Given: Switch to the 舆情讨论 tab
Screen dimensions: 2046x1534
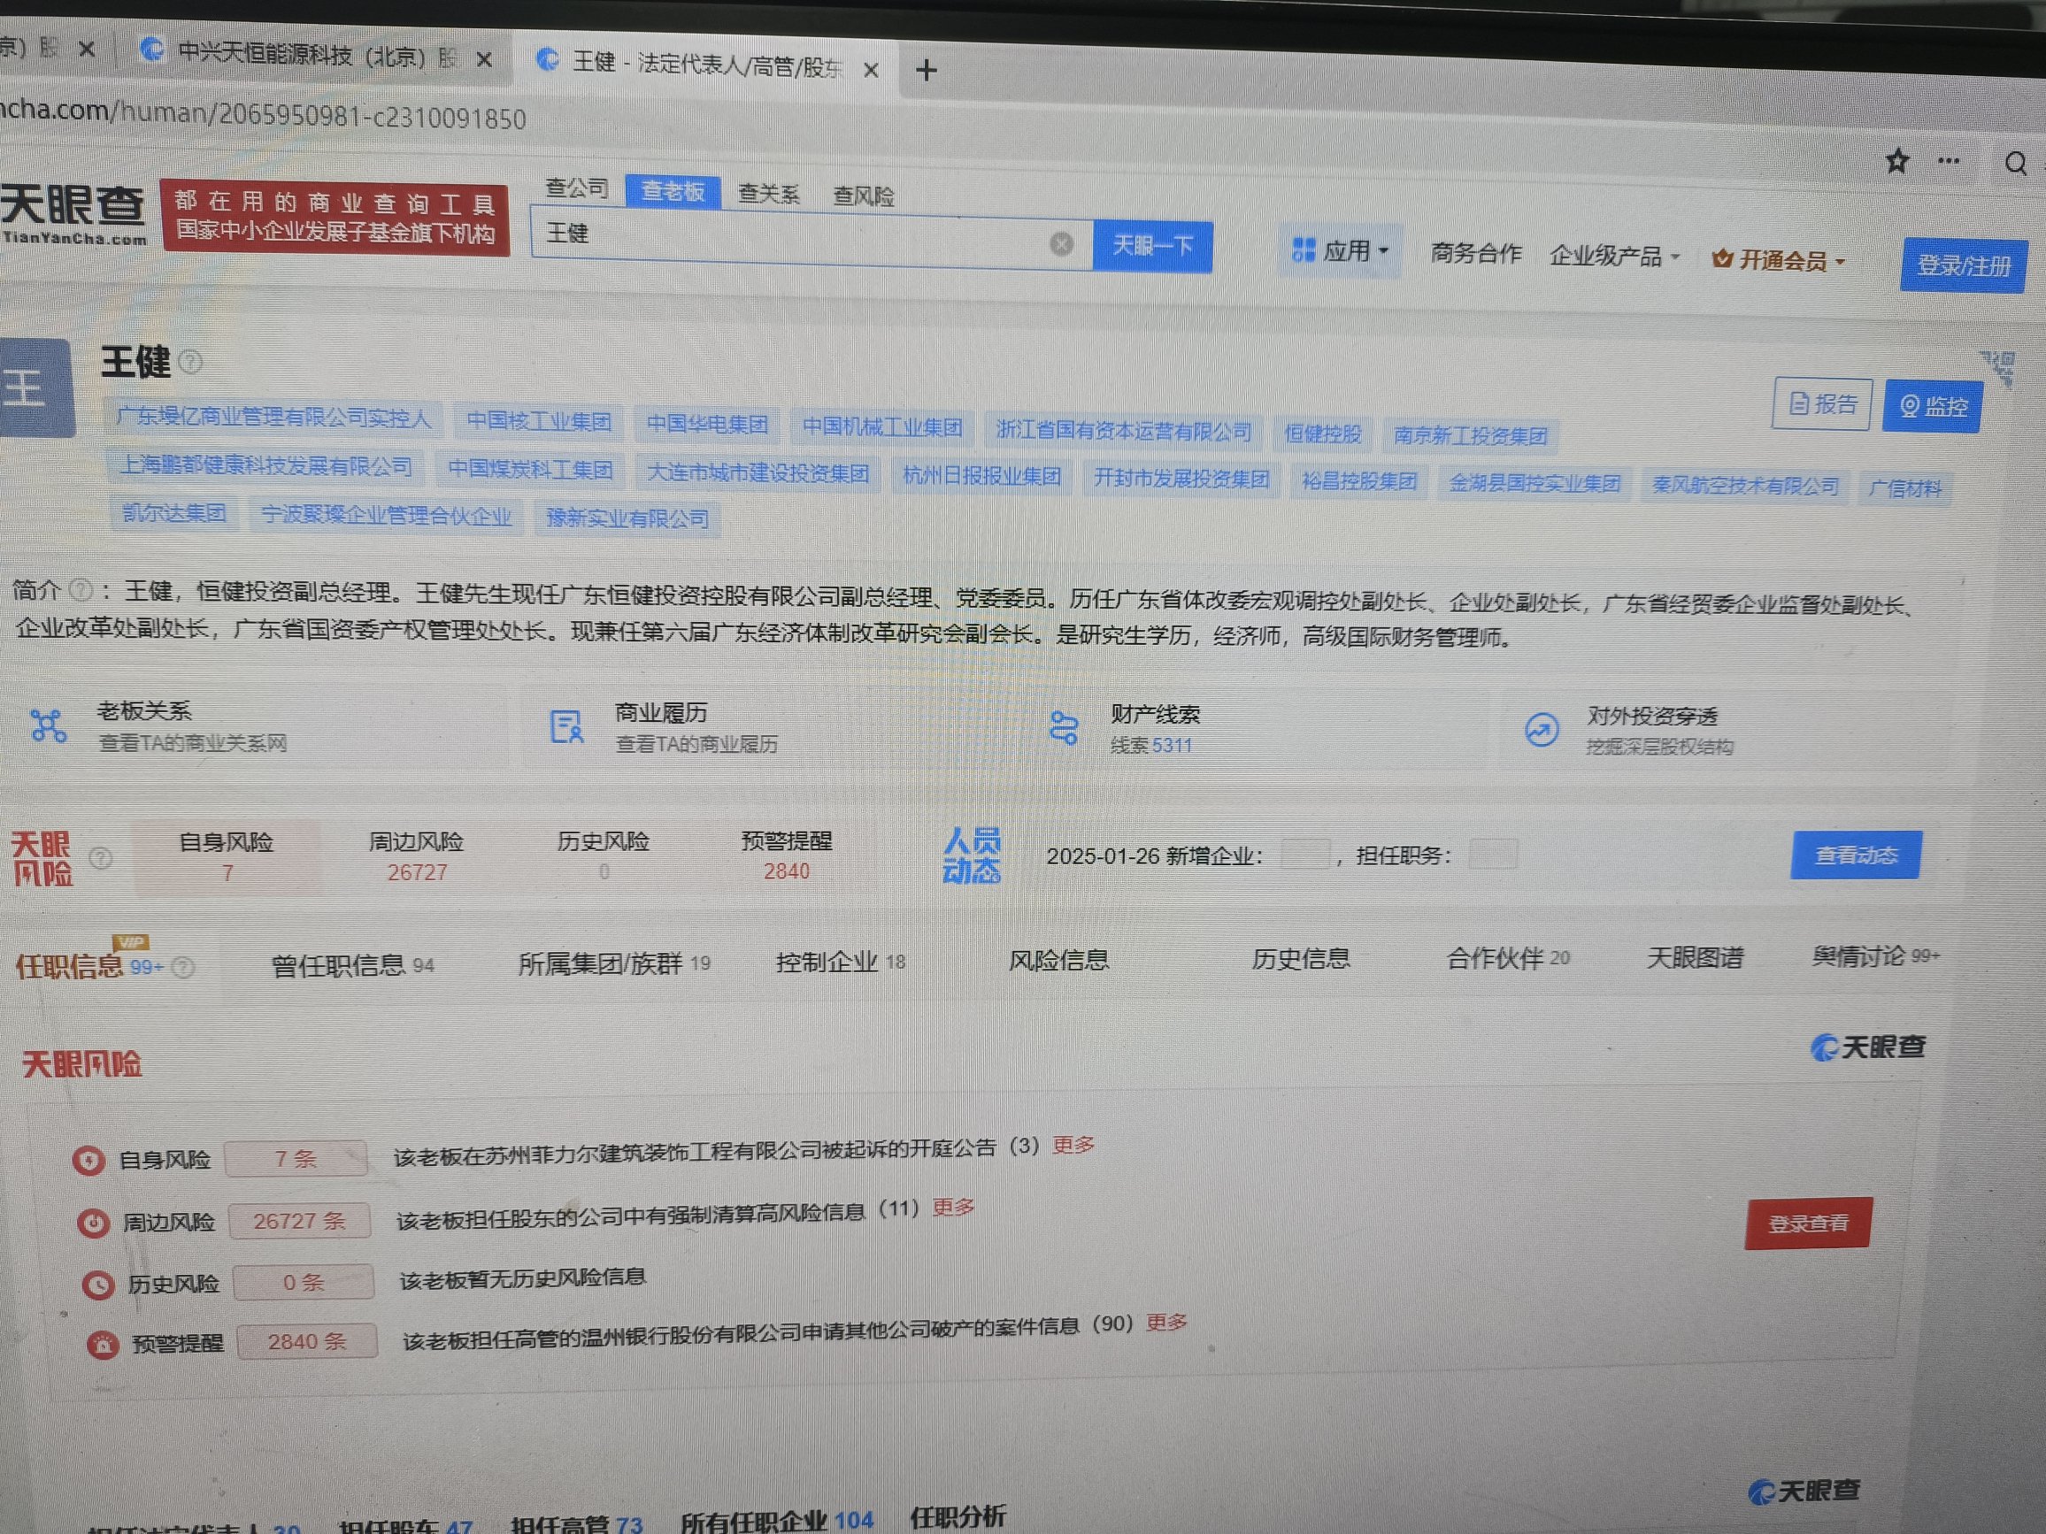Looking at the screenshot, I should (1876, 955).
